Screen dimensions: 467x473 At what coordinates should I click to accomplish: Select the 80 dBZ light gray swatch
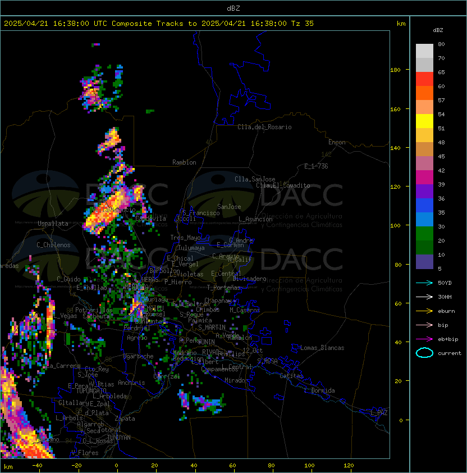[424, 51]
